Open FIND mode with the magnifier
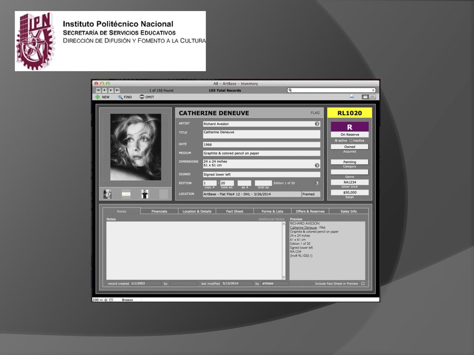 125,97
